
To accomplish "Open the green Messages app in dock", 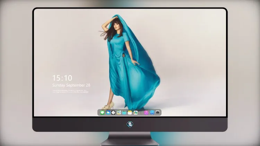I will 102,112.
